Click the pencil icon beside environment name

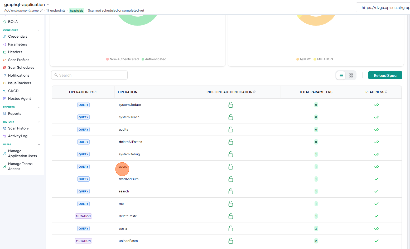click(41, 11)
